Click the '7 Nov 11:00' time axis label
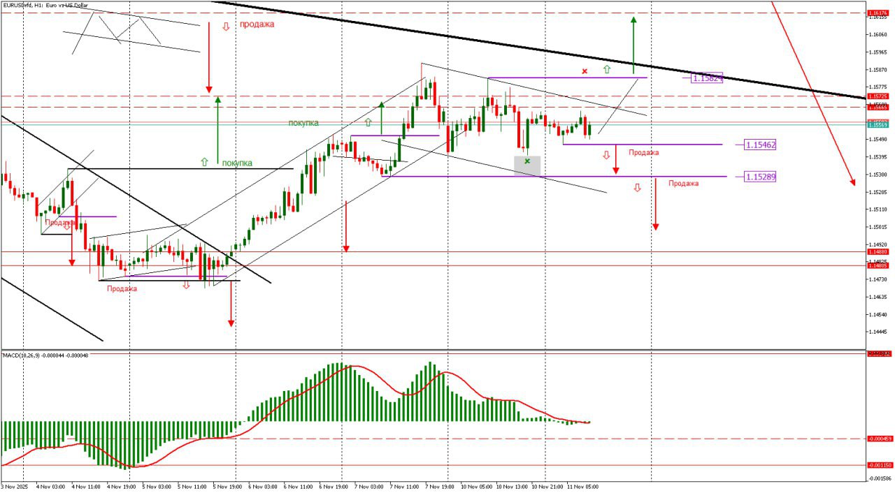This screenshot has width=895, height=493. (403, 487)
